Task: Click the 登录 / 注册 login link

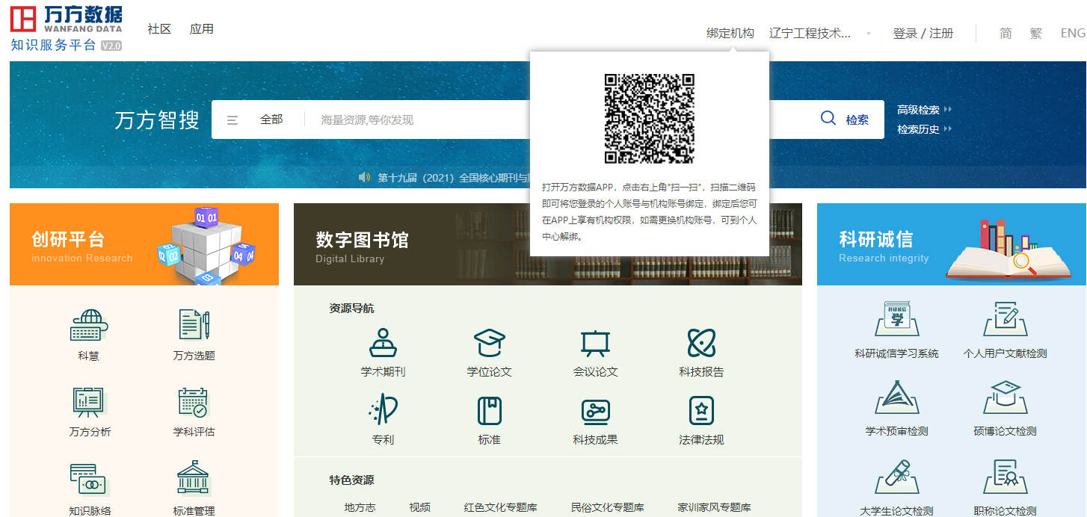Action: 923,34
